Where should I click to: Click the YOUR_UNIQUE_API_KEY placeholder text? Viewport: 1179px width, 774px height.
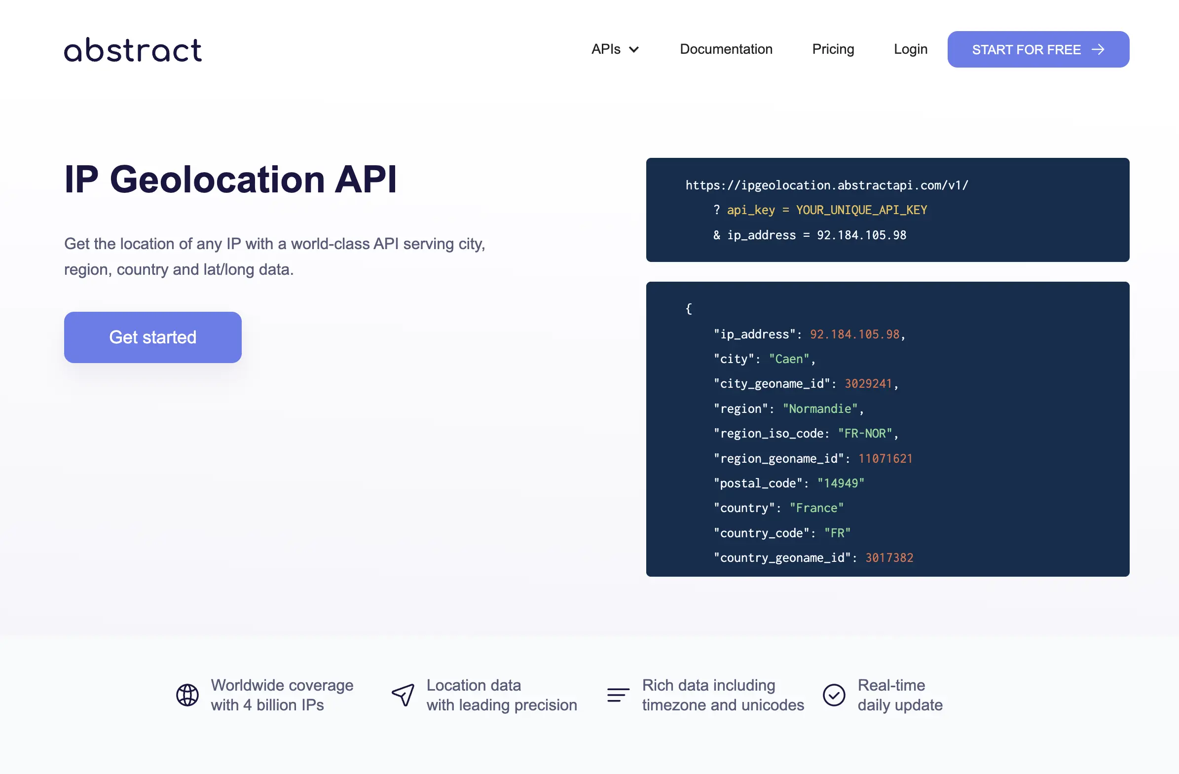[x=861, y=210]
